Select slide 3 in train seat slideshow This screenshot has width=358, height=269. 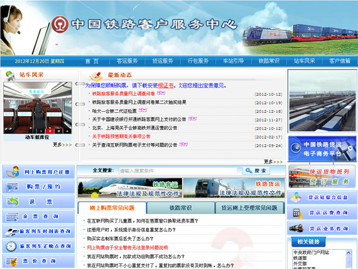click(58, 131)
